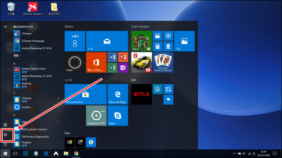The image size is (282, 158).
Task: Select the まつのブログ desktop folder
Action: pyautogui.click(x=54, y=9)
